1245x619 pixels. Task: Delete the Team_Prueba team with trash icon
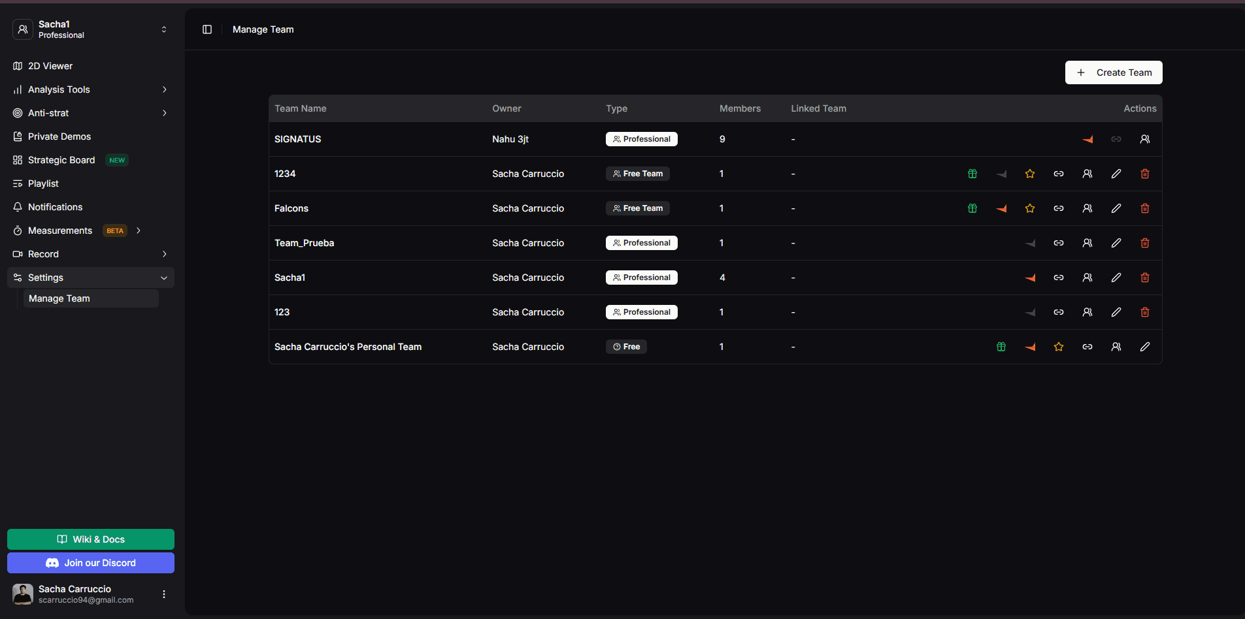point(1145,243)
